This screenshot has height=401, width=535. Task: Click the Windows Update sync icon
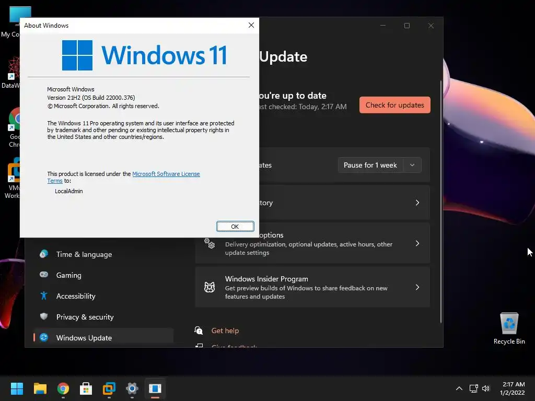[44, 338]
